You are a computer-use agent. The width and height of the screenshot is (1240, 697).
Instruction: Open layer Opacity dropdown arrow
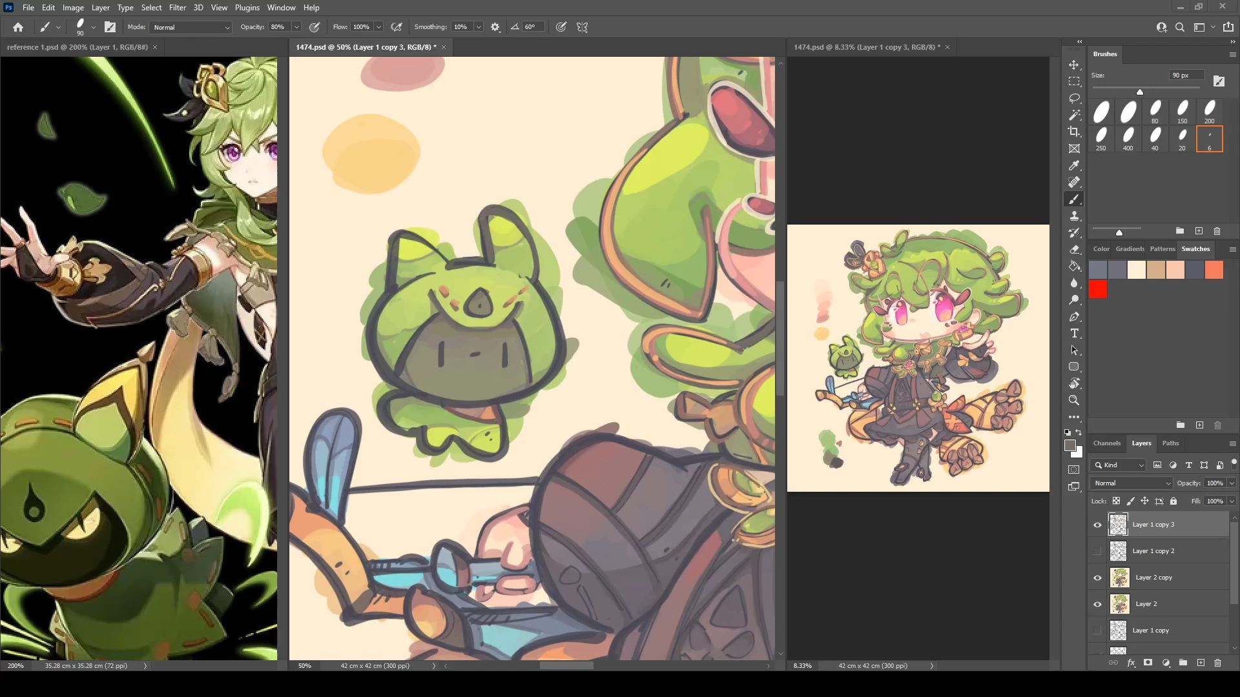(1232, 483)
